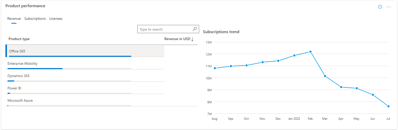Open the more options ellipsis menu
The width and height of the screenshot is (398, 130).
point(388,7)
